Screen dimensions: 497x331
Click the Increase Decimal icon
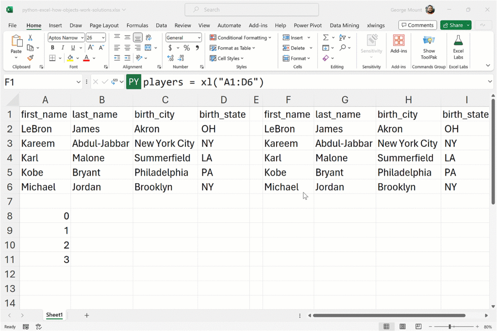pos(170,58)
